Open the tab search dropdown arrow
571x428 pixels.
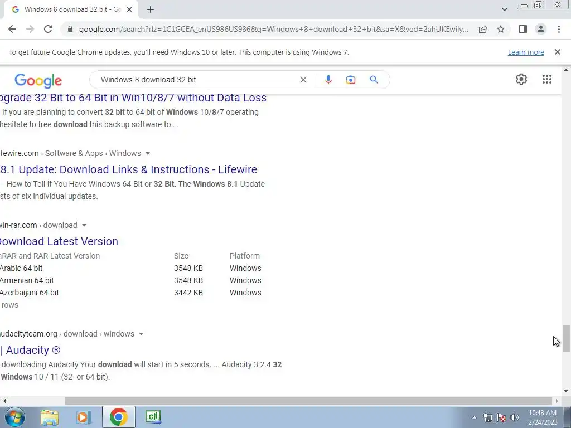coord(504,9)
